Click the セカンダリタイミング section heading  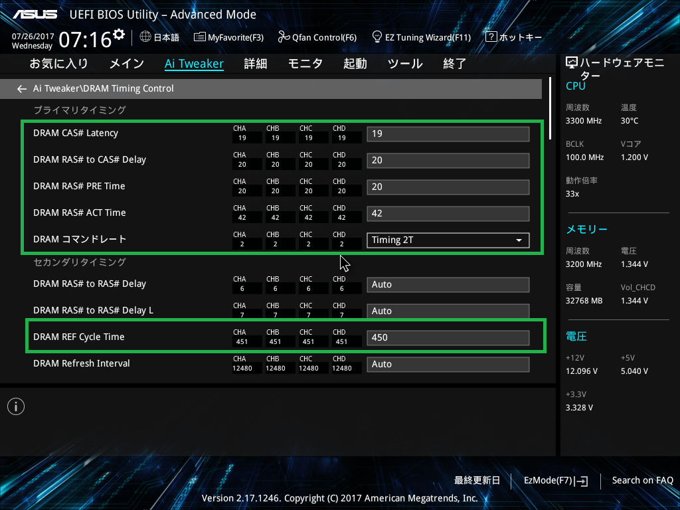(x=80, y=262)
